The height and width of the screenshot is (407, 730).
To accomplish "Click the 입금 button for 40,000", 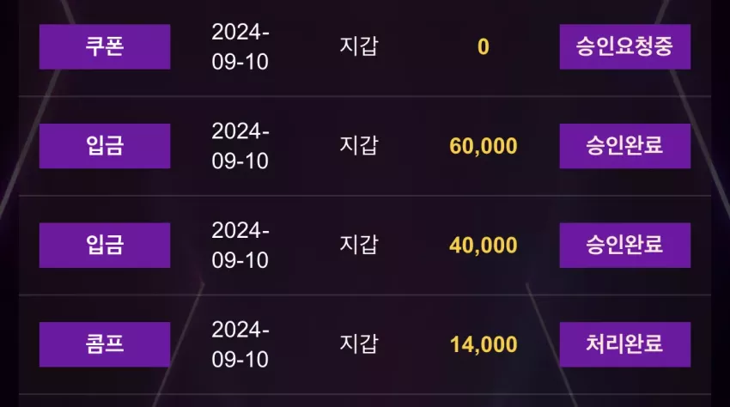I will (105, 245).
